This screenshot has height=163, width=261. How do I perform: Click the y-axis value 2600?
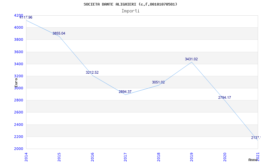18,112
